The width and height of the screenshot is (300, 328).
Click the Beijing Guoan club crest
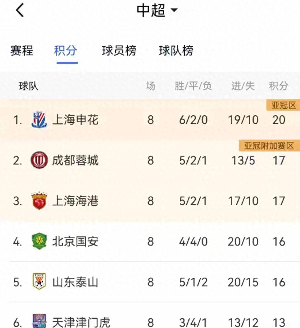coord(39,241)
